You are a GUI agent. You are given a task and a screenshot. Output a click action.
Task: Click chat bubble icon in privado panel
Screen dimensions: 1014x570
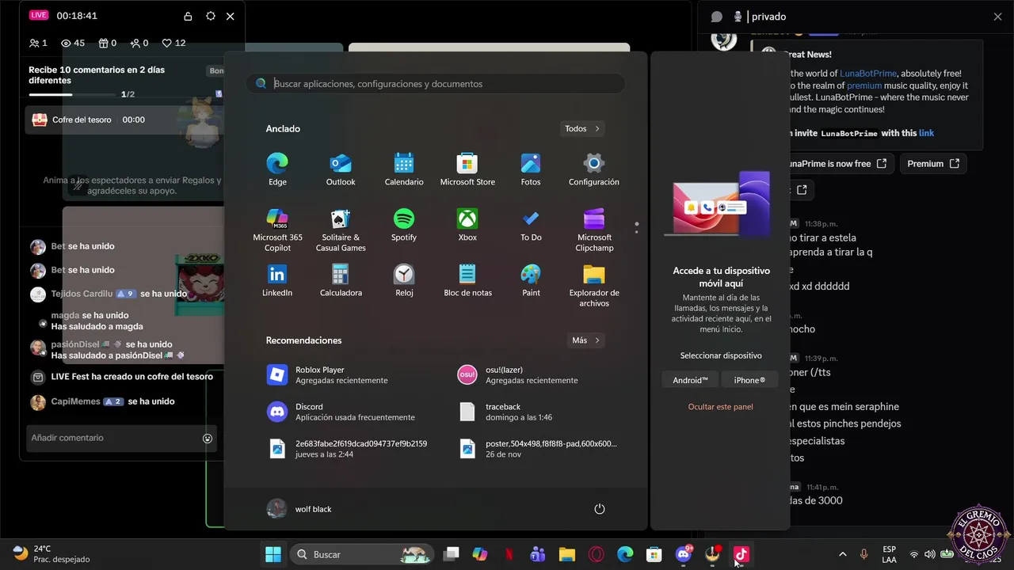(x=716, y=17)
